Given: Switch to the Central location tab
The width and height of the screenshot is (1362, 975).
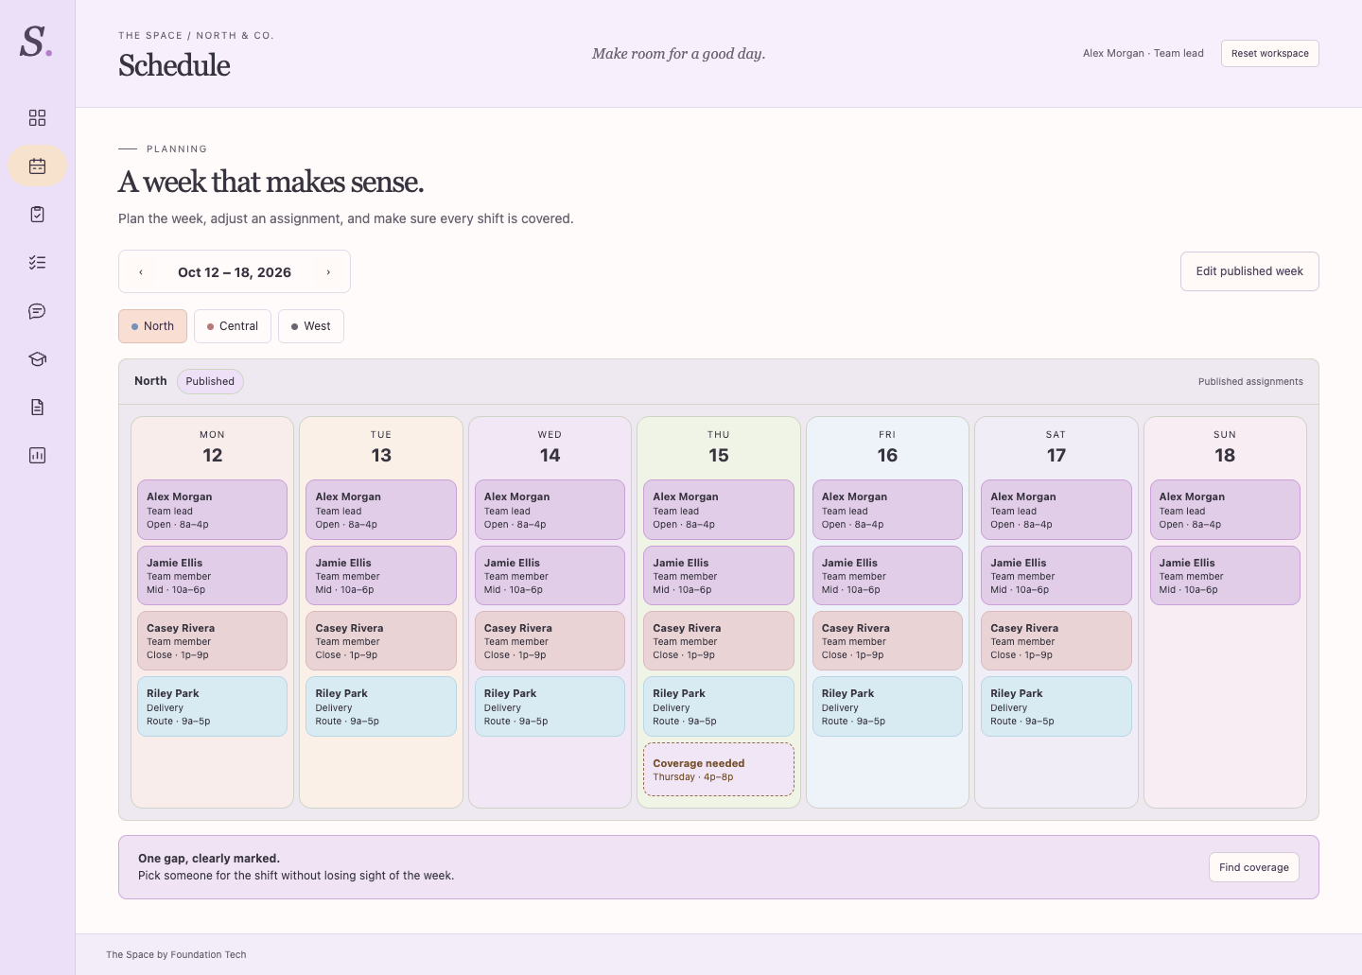Looking at the screenshot, I should [233, 326].
